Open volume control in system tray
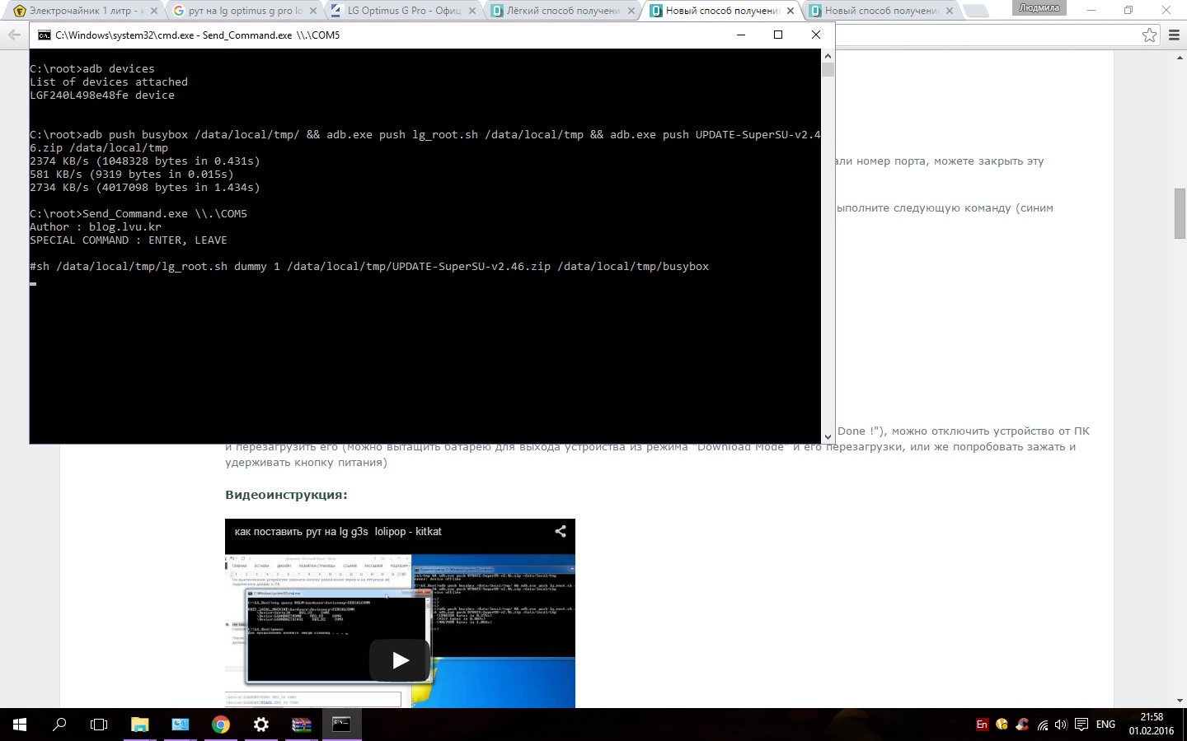The height and width of the screenshot is (741, 1187). pyautogui.click(x=1061, y=725)
